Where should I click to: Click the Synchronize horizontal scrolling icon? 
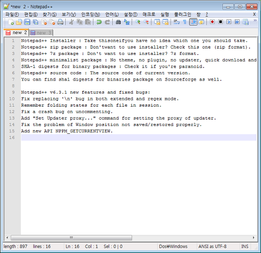click(165, 22)
